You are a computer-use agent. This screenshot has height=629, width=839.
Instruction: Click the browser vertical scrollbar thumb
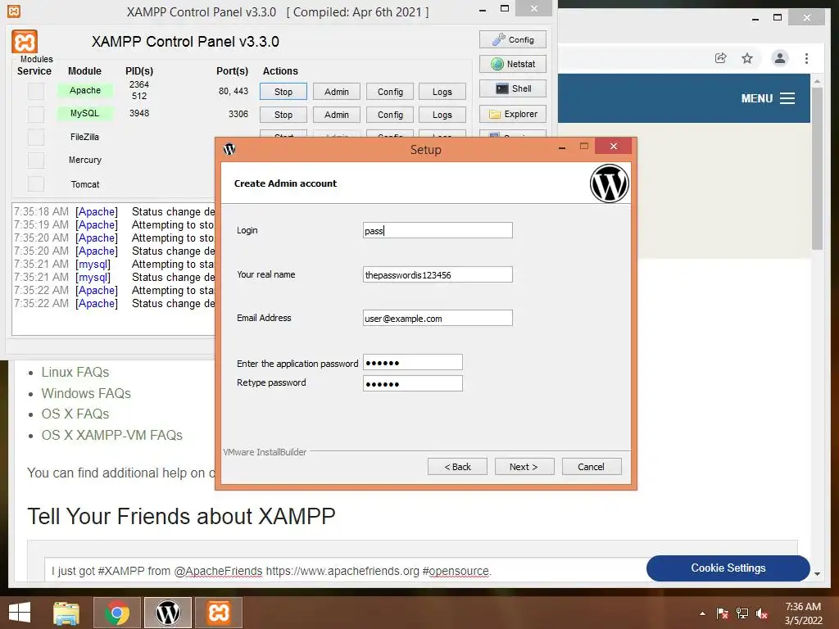[817, 169]
